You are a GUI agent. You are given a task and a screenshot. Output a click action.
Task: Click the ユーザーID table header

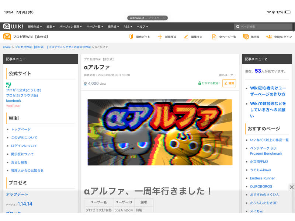(124, 202)
